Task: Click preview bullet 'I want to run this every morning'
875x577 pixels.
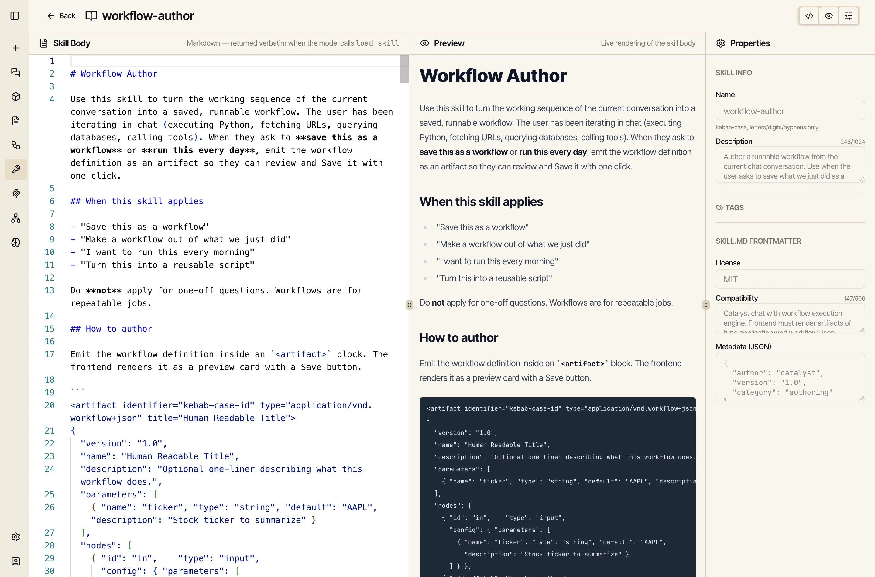Action: [x=497, y=261]
